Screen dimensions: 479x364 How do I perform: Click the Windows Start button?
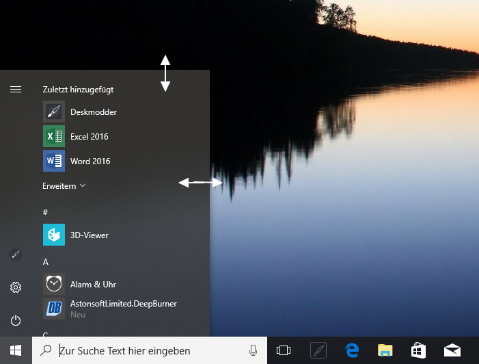pyautogui.click(x=16, y=350)
